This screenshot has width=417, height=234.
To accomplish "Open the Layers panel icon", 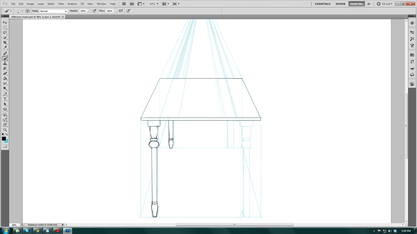I will click(x=412, y=68).
